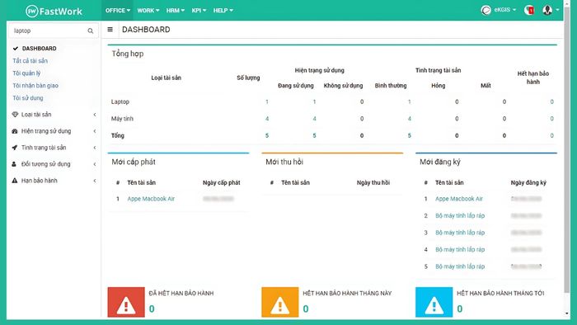Click Tổng Hết hạn bảo hành value 0
Viewport: 577px width, 325px height.
[551, 136]
